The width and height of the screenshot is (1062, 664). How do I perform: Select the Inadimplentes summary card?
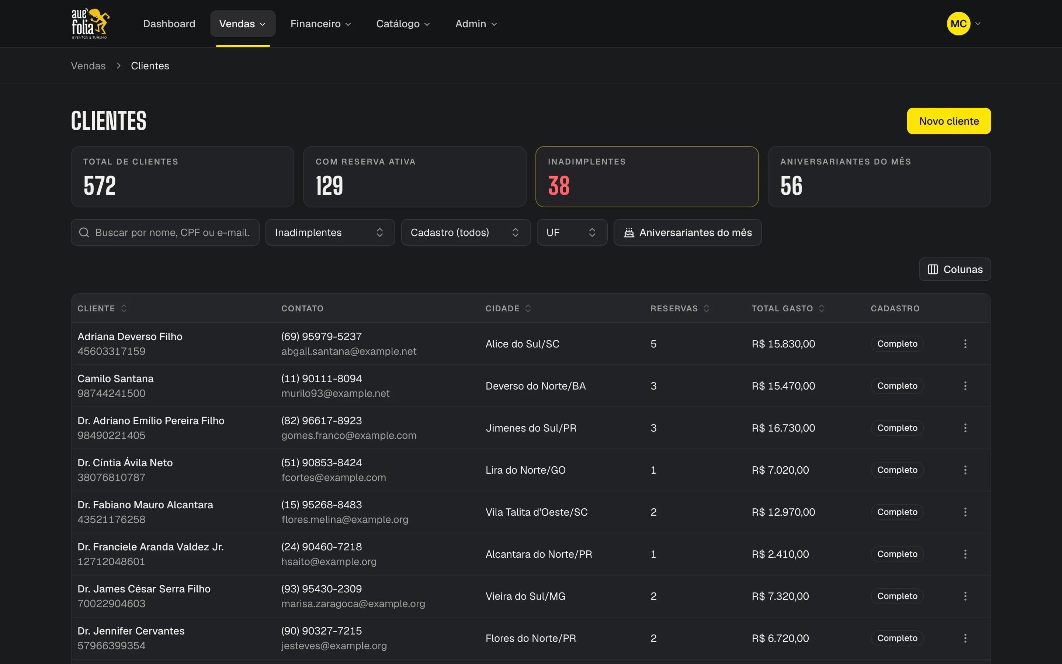[647, 177]
